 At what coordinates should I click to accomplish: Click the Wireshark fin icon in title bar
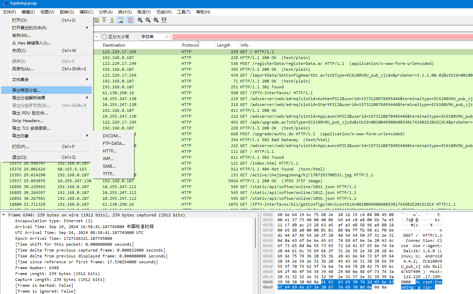coord(6,4)
